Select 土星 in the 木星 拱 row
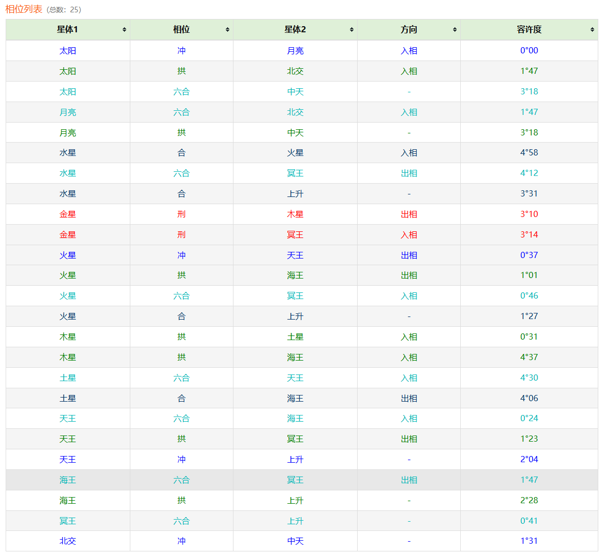This screenshot has height=554, width=606. click(295, 337)
